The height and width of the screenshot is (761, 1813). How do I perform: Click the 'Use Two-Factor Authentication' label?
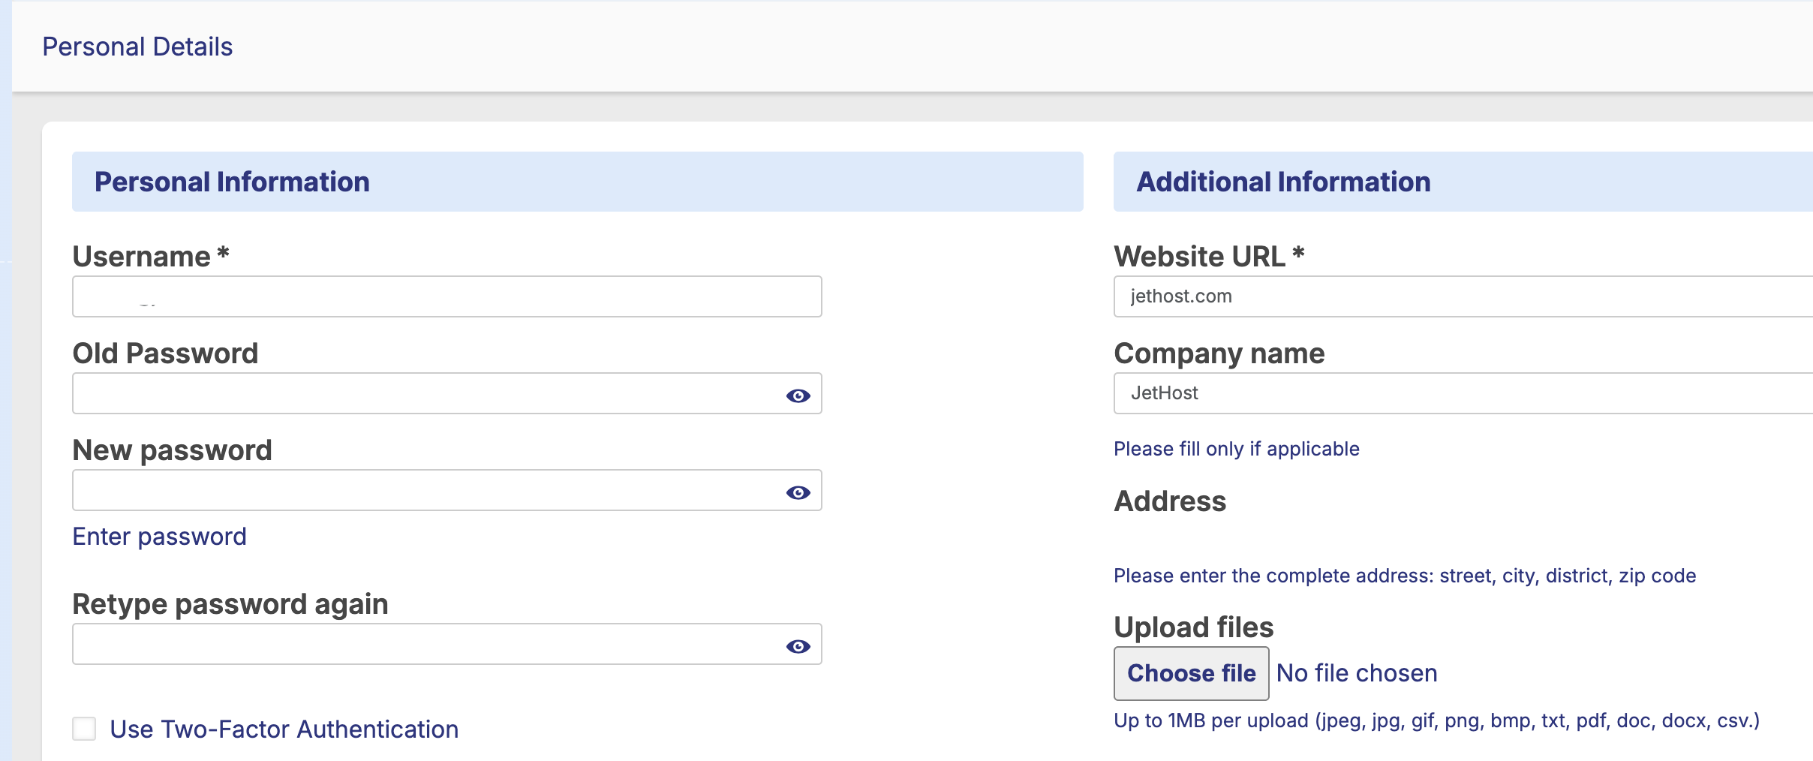(x=284, y=729)
